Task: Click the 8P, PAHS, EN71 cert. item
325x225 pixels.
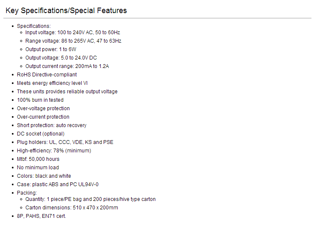Action: pos(41,216)
